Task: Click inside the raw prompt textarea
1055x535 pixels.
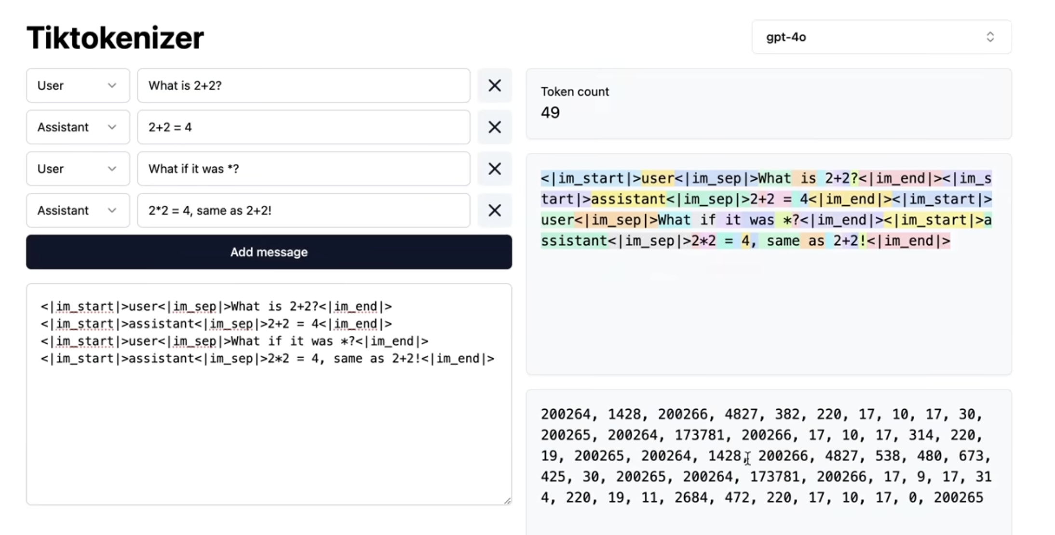Action: (x=269, y=424)
